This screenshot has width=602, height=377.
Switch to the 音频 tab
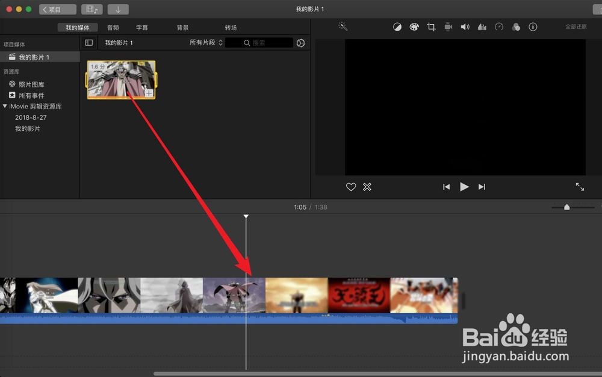113,28
